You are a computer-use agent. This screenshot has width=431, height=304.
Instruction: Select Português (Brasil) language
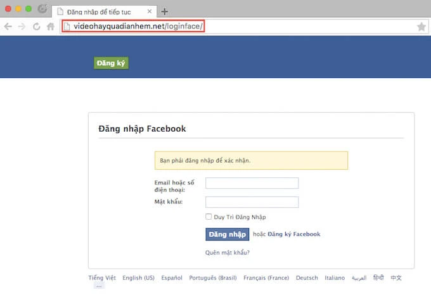click(213, 277)
